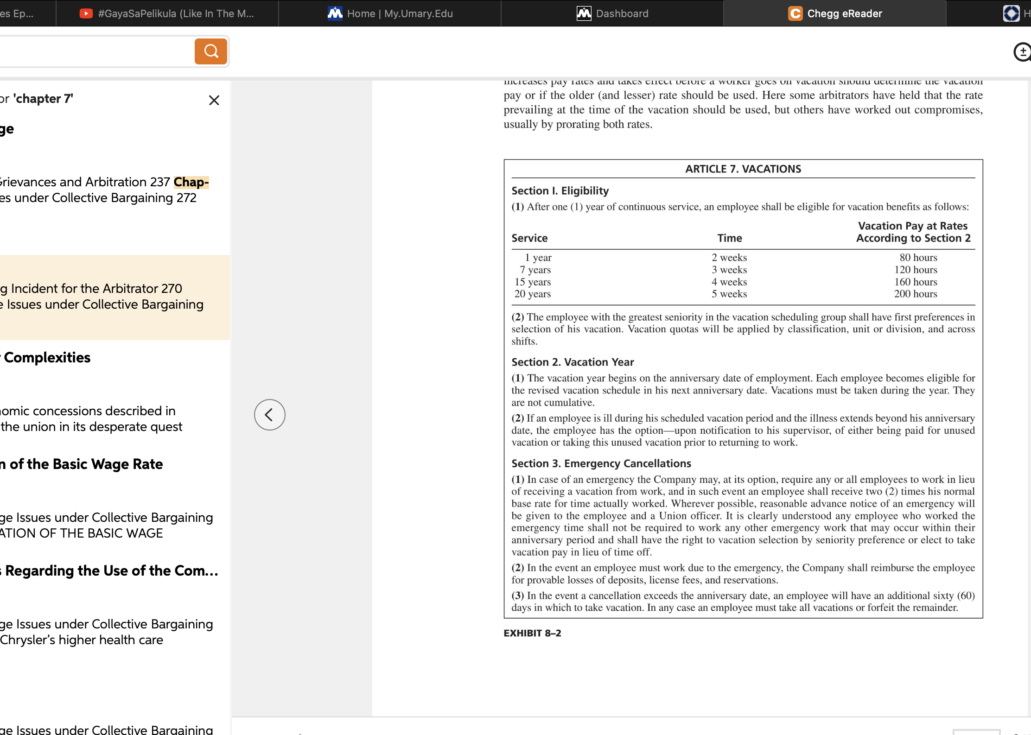Viewport: 1031px width, 735px height.
Task: Select heading 'Regarding the Use of the Com…'
Action: (x=109, y=571)
